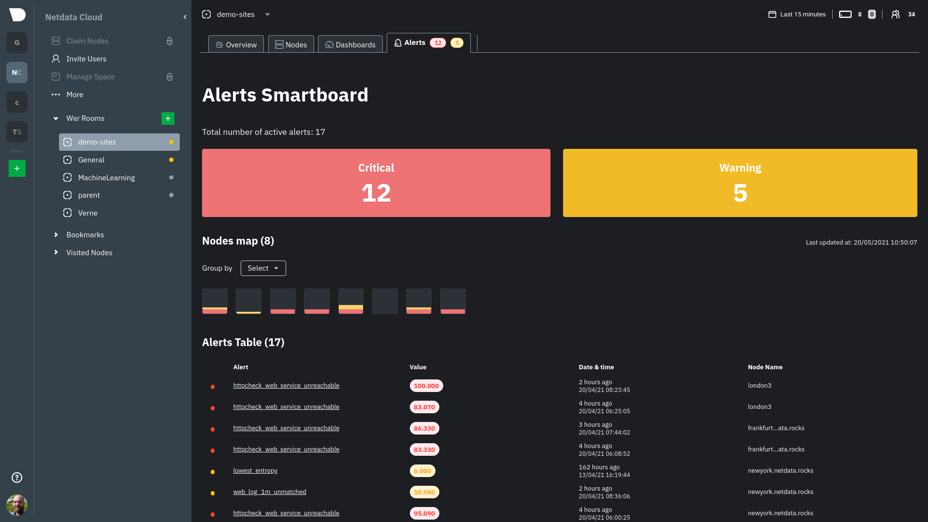Click the Node Name column header

pyautogui.click(x=765, y=367)
